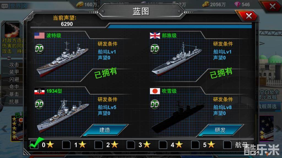Click the 研发 research button
The width and height of the screenshot is (282, 158).
221,130
